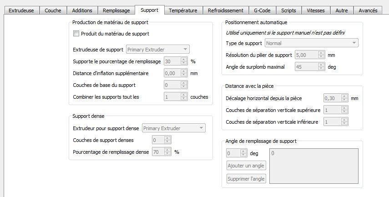Viewport: 389px width, 197px height.
Task: Expand the Type de support dropdown
Action: pos(312,43)
